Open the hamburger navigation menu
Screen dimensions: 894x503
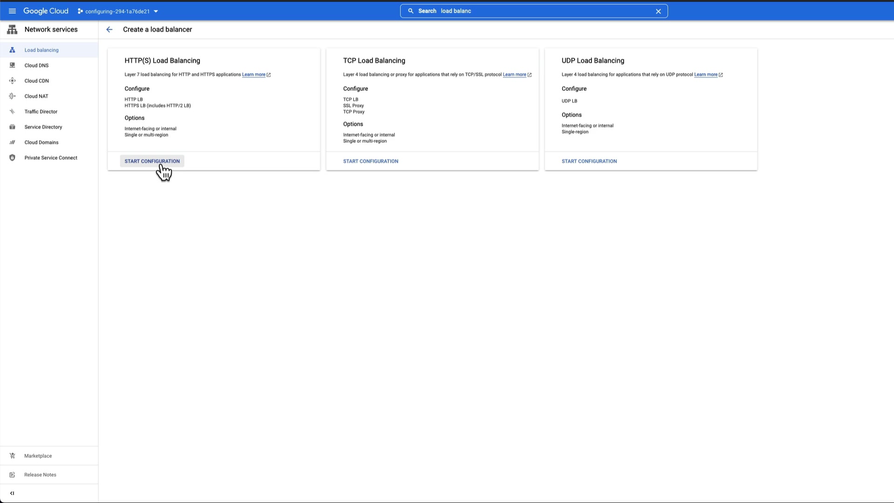(x=12, y=11)
